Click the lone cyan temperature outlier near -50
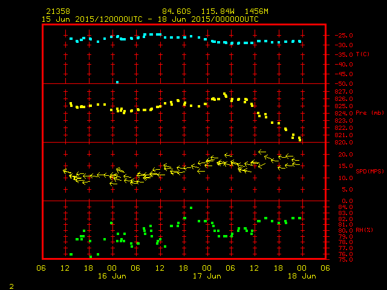Image resolution: width=387 pixels, height=290 pixels. pyautogui.click(x=117, y=82)
